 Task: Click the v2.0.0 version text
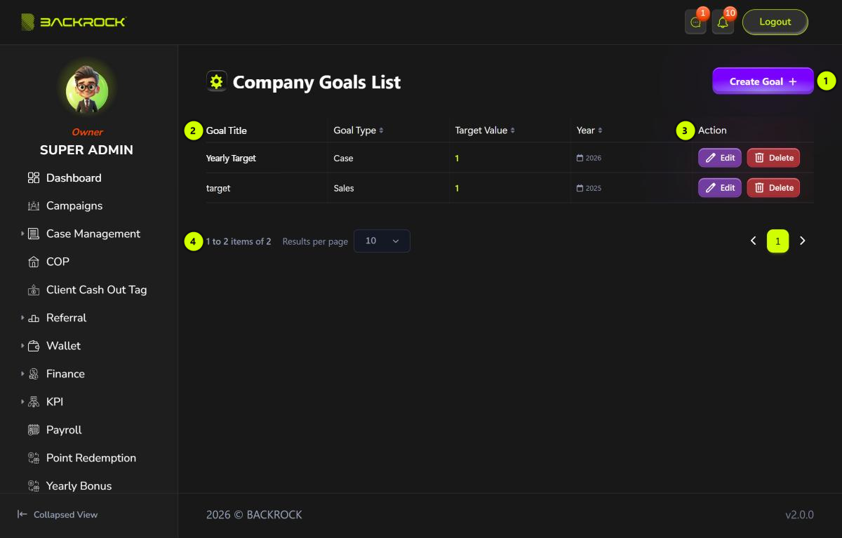point(799,515)
